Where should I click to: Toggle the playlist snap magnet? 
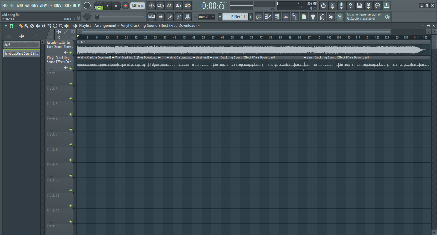(11, 26)
